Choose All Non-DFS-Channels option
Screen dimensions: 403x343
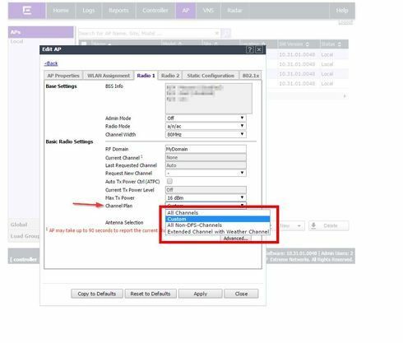click(218, 225)
